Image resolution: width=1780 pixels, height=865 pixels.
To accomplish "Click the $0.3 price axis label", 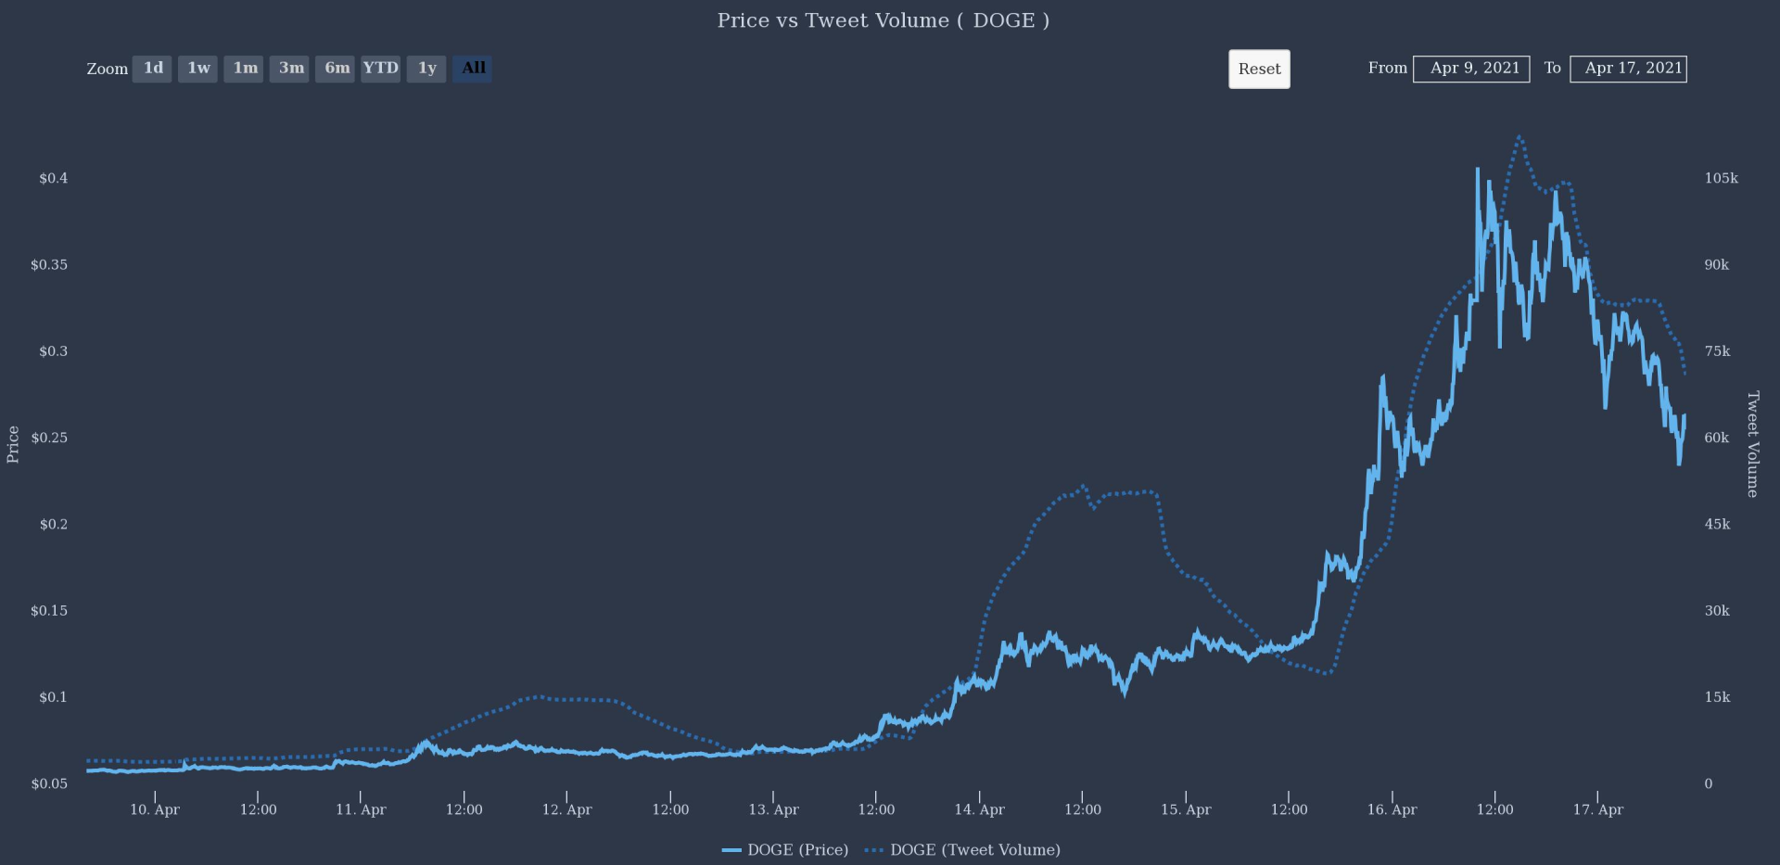I will pos(53,351).
